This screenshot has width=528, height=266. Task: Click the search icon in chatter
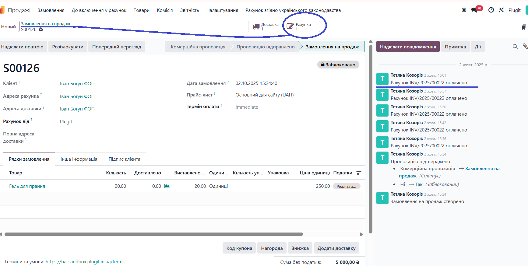515,47
